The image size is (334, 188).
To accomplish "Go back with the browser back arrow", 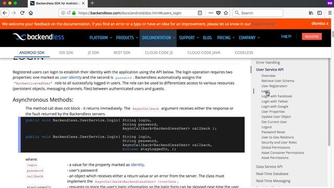I will click(5, 13).
